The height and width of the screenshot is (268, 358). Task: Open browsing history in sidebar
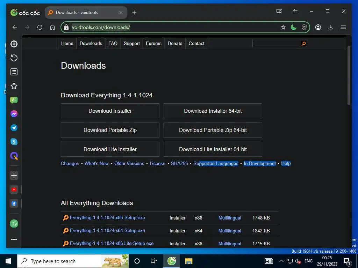(x=14, y=58)
